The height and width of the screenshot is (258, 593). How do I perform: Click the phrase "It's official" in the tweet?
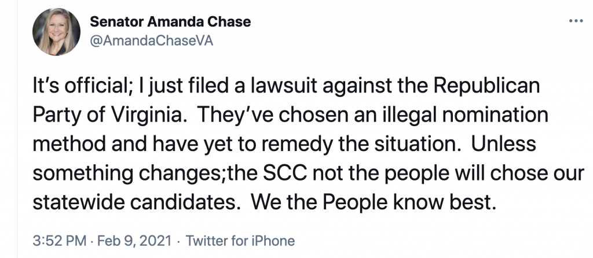coord(77,88)
